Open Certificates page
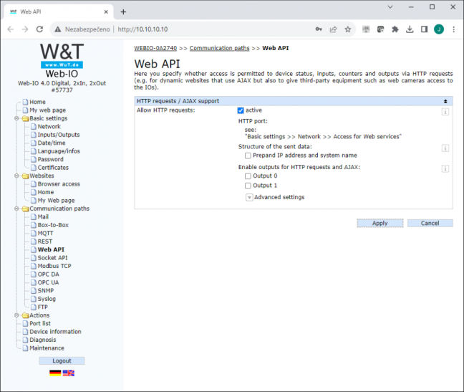 (53, 168)
